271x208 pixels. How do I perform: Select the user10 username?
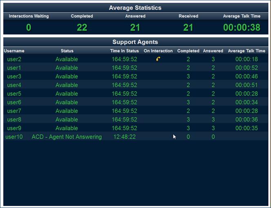click(14, 137)
